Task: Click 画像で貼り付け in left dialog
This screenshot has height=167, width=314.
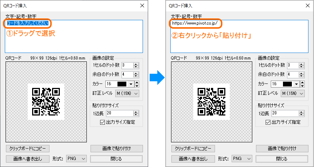Action: (x=116, y=149)
